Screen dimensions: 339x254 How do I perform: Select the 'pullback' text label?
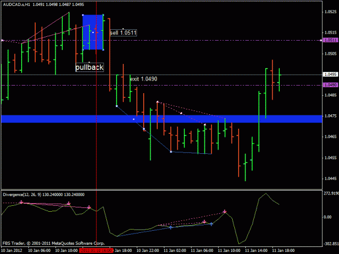coord(89,67)
